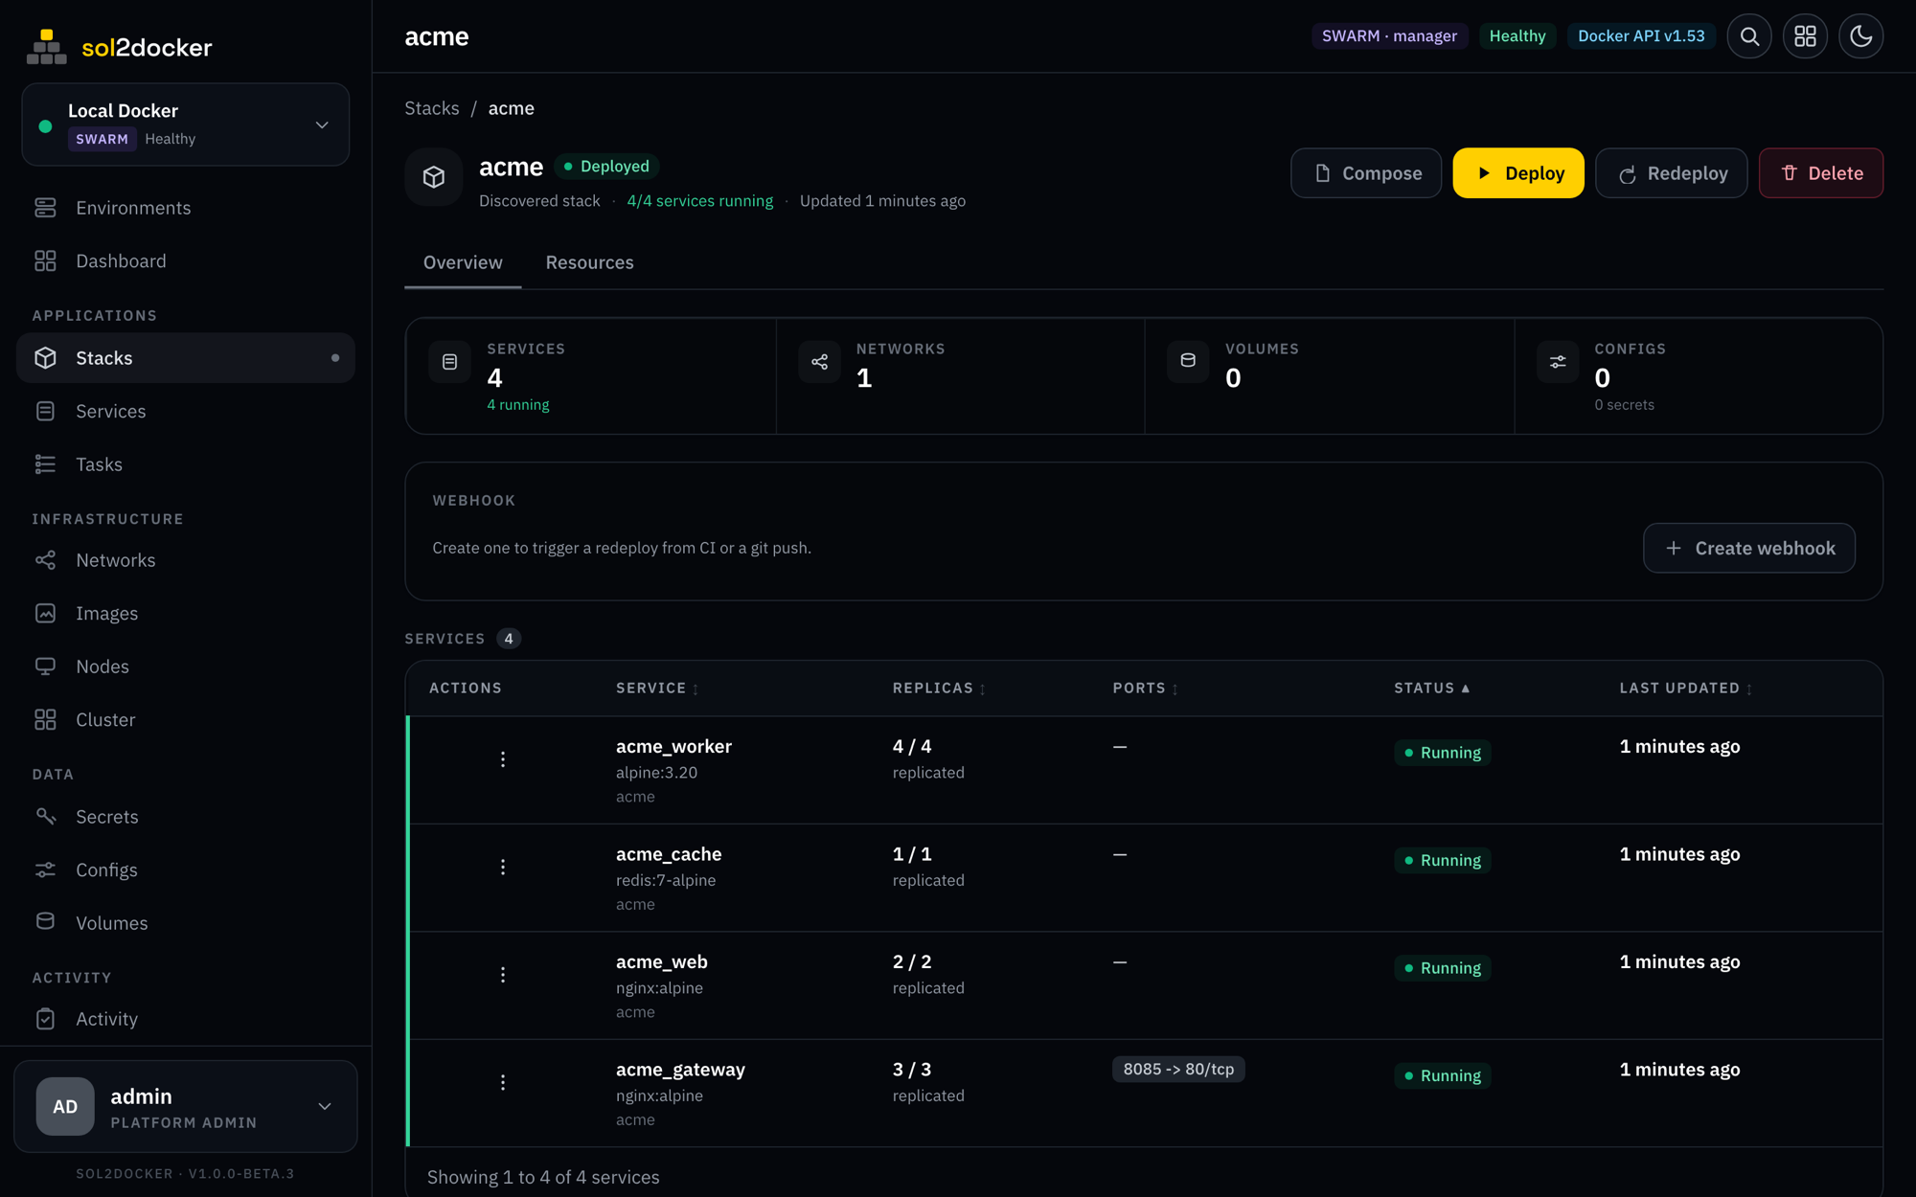Image resolution: width=1916 pixels, height=1197 pixels.
Task: Open actions menu for acme_gateway
Action: pos(503,1082)
